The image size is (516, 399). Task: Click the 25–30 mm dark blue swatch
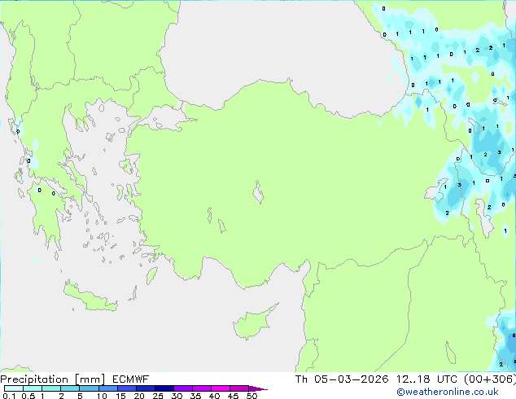click(164, 388)
